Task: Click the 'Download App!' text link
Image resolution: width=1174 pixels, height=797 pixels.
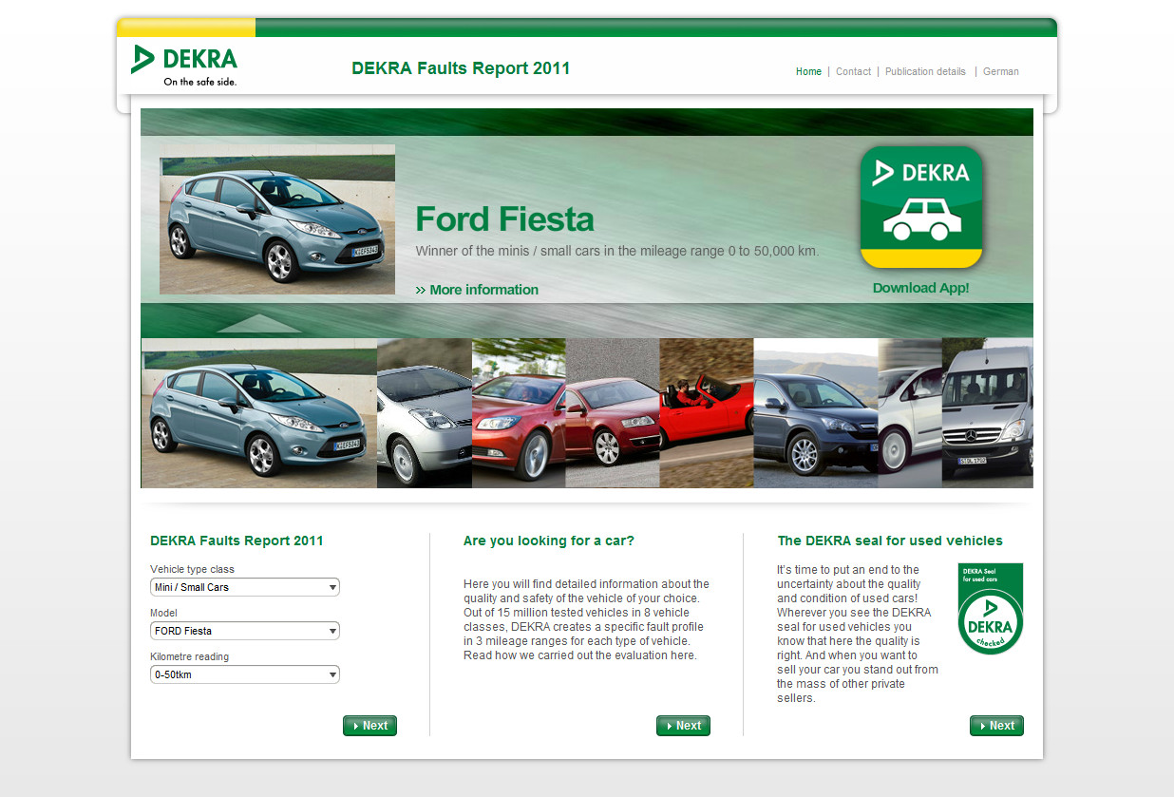Action: point(920,288)
